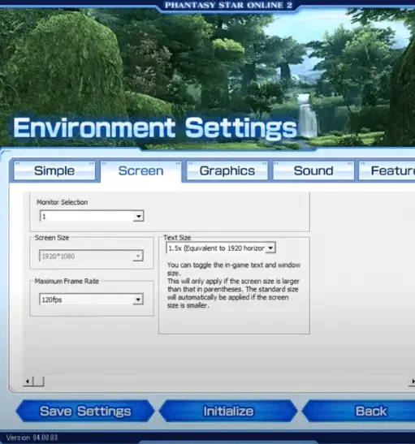Viewport: 415px width, 444px height.
Task: Click the Environment Settings heading
Action: click(x=154, y=127)
